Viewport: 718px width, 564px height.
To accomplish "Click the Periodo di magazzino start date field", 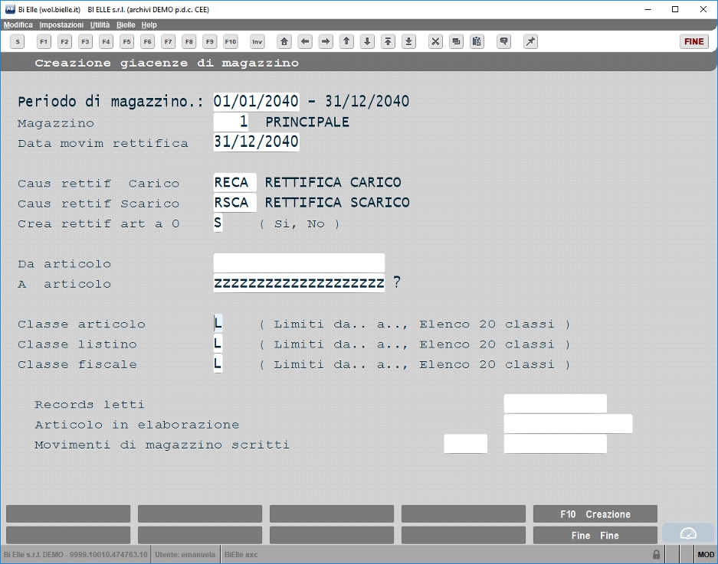I will tap(257, 101).
